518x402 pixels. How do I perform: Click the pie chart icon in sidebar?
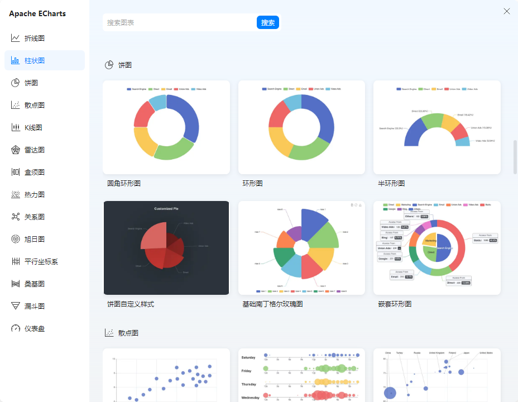point(16,83)
